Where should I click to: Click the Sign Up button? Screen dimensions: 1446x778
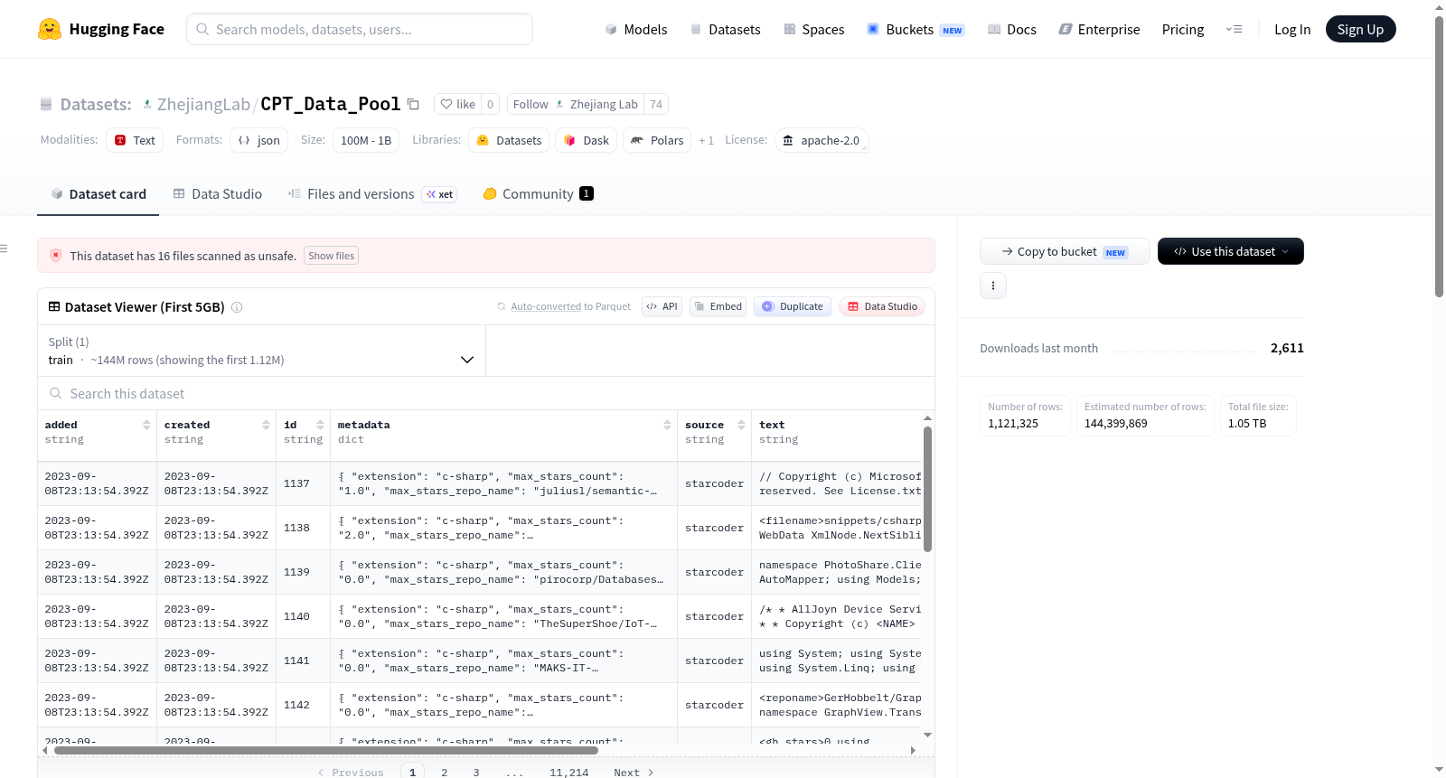point(1360,29)
